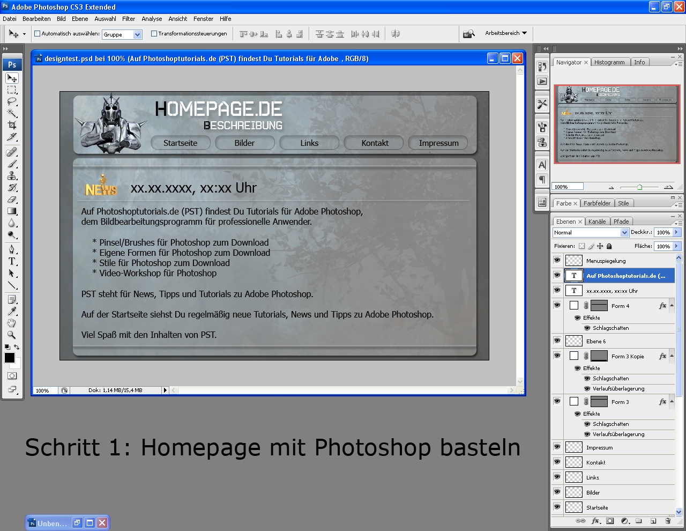Switch to the Kanäle tab
The height and width of the screenshot is (531, 686).
596,222
